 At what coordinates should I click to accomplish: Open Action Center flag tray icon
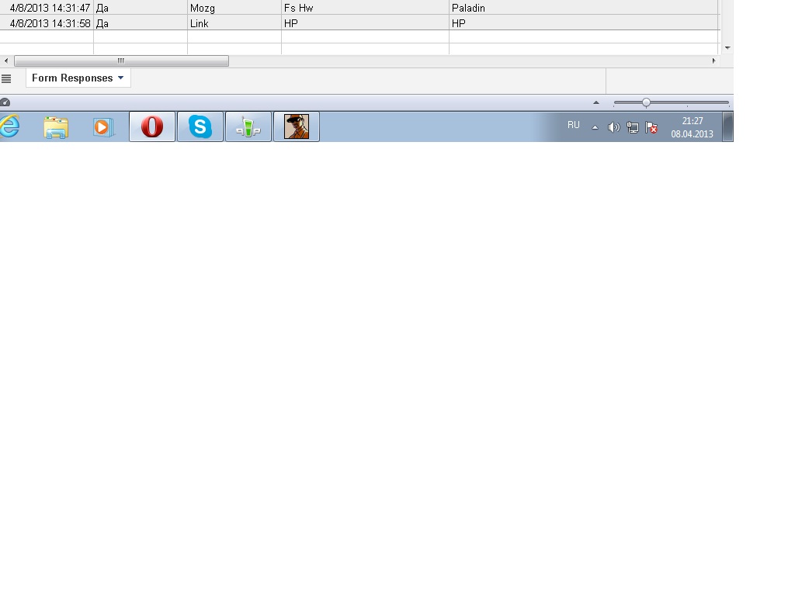coord(651,127)
